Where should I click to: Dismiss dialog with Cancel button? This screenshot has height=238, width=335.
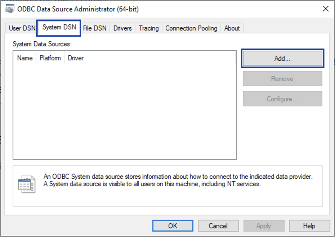pyautogui.click(x=218, y=226)
